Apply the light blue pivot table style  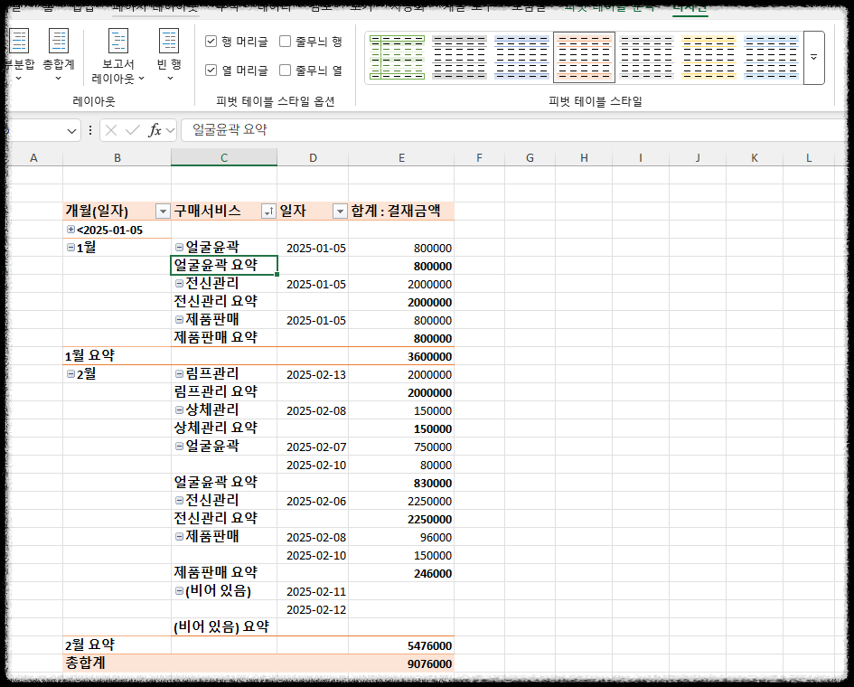(772, 57)
